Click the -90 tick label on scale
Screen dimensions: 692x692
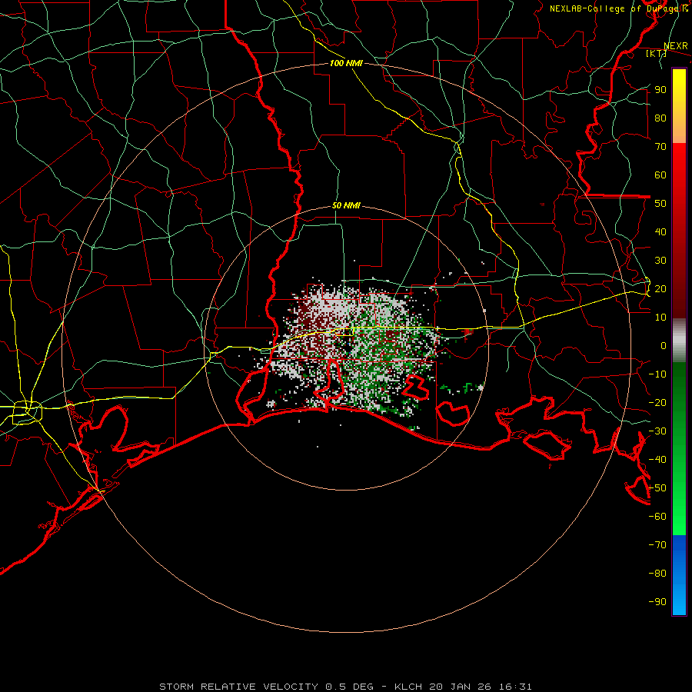(x=657, y=602)
